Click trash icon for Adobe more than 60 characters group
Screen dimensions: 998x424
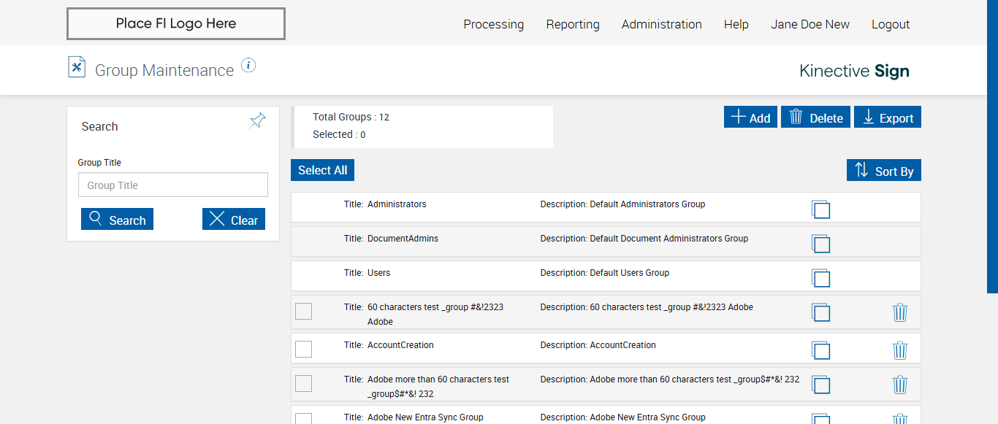(900, 385)
